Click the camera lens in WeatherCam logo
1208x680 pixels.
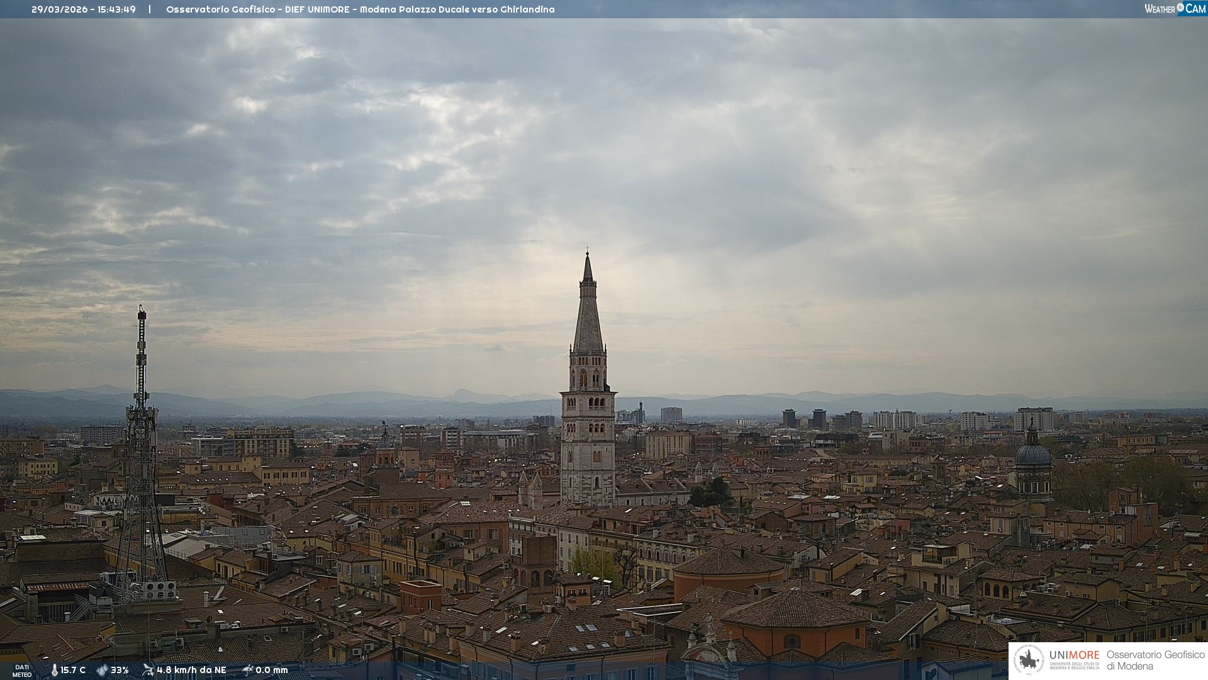click(x=1180, y=8)
